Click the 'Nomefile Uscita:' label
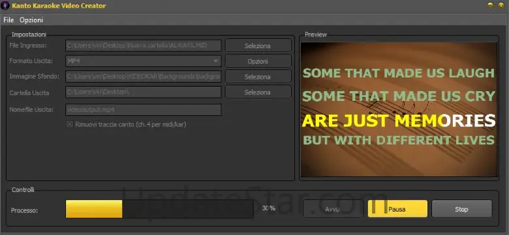Viewport: 509px width, 235px height. [31, 110]
